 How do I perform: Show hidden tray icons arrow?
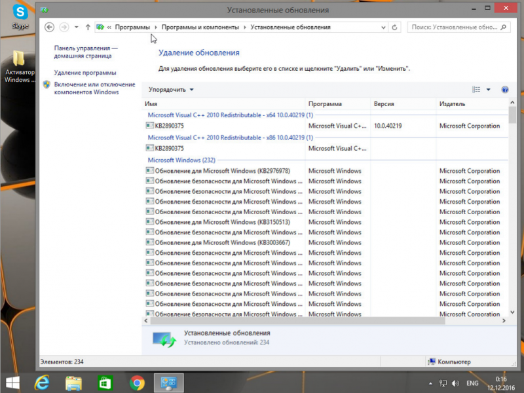pyautogui.click(x=430, y=383)
